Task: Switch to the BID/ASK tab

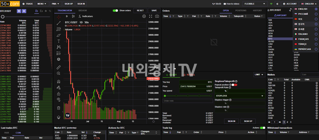Action: point(83,10)
